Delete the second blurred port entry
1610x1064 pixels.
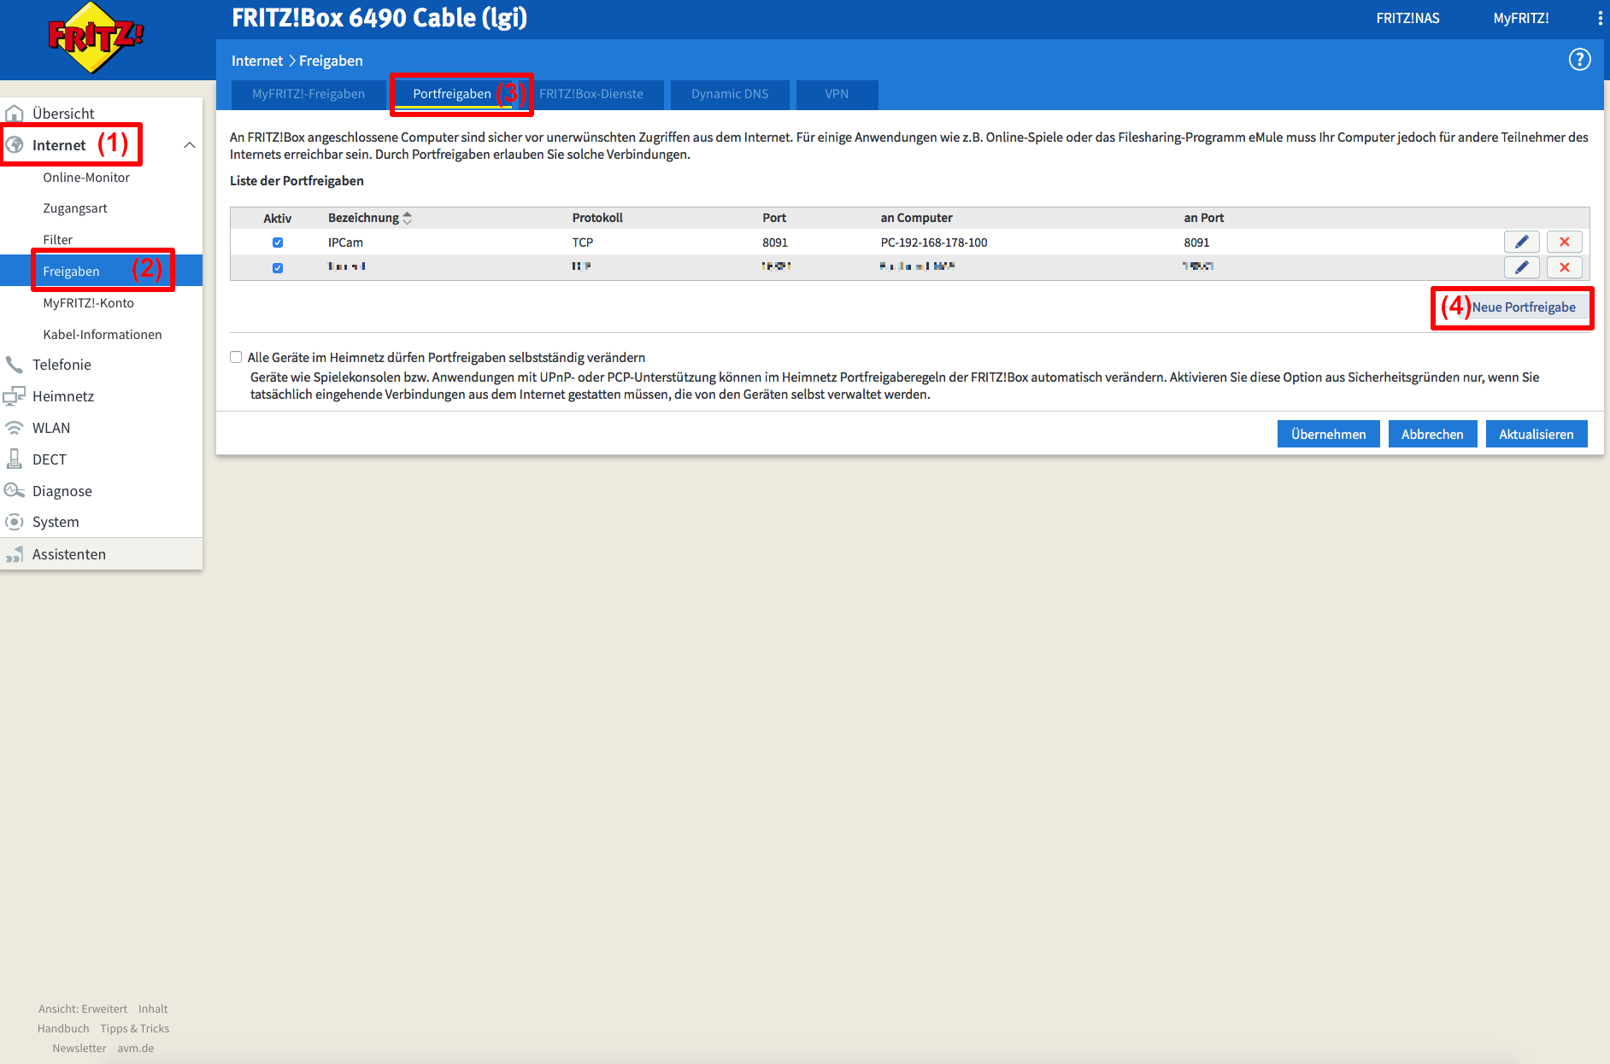[1564, 267]
